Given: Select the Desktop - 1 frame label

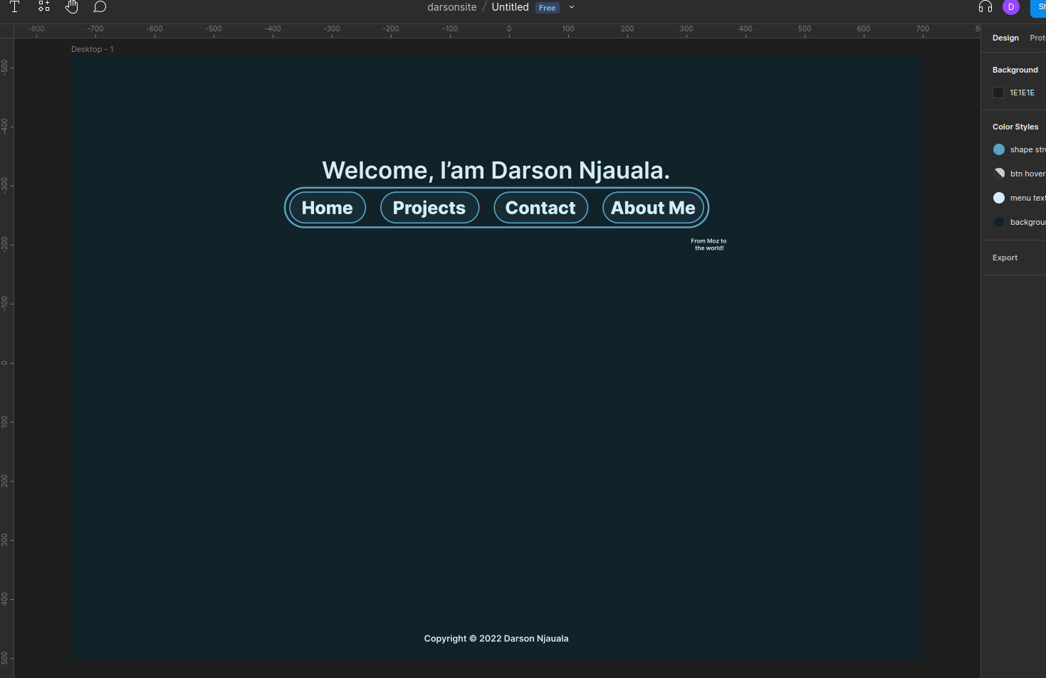Looking at the screenshot, I should point(92,49).
